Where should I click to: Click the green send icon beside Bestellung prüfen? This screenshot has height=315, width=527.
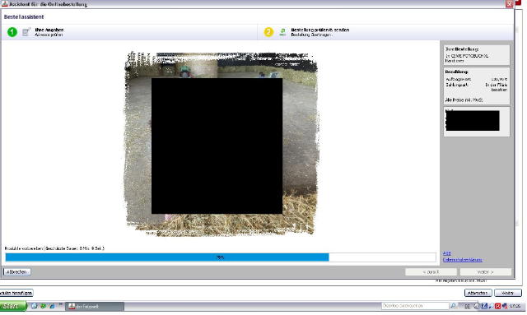pyautogui.click(x=282, y=32)
